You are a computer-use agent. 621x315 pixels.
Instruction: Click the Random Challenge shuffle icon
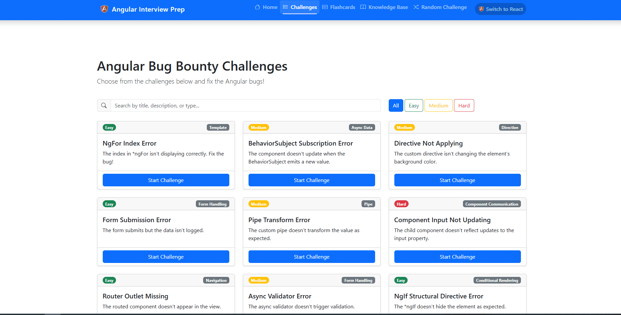[x=416, y=7]
